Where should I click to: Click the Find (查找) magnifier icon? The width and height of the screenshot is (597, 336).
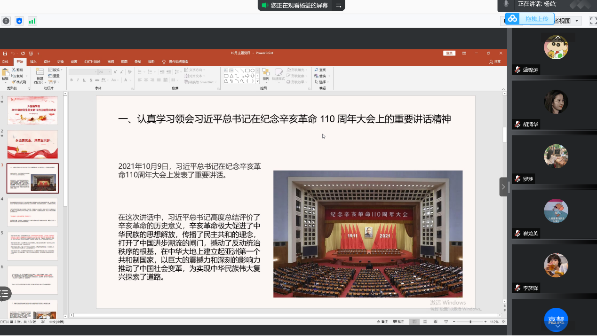317,70
